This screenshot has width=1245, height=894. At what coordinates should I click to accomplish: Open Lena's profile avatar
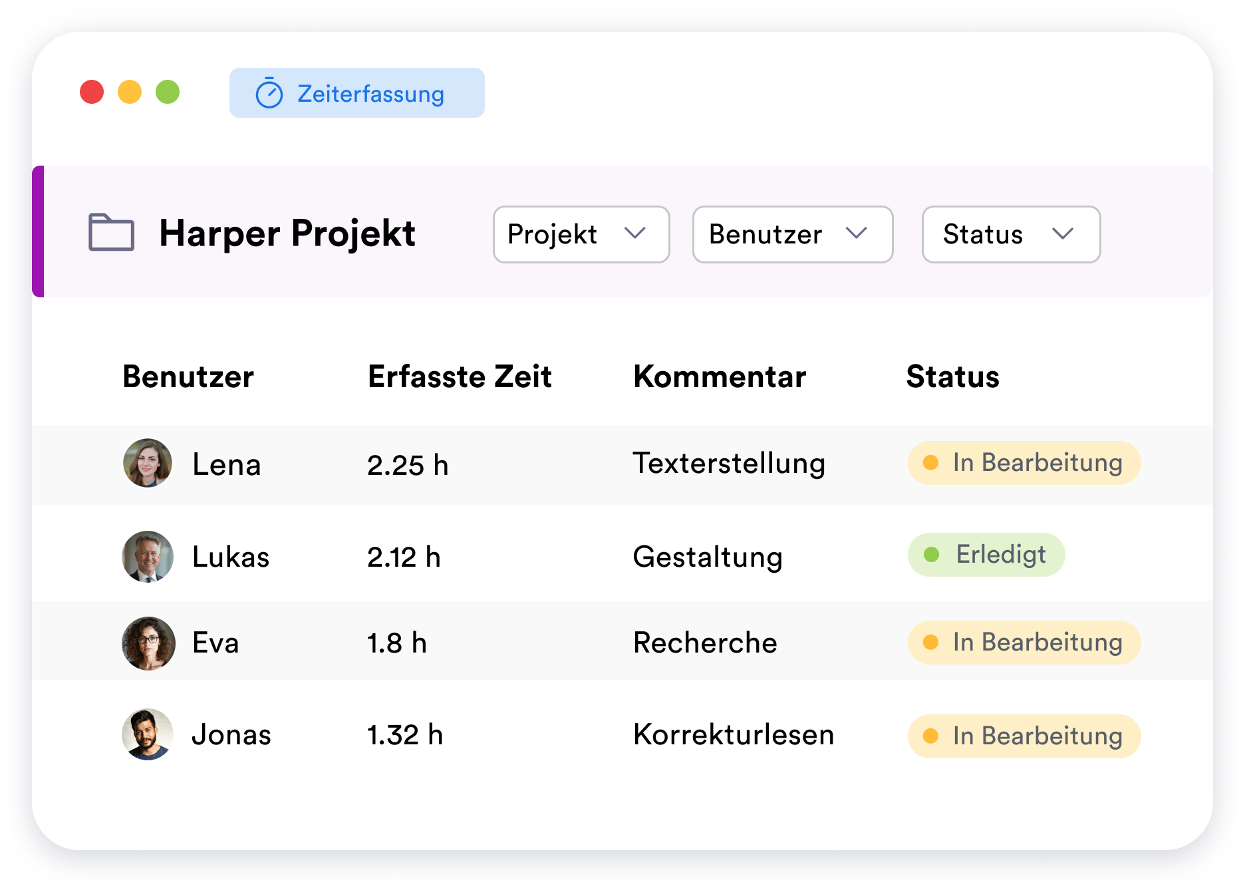click(x=148, y=464)
